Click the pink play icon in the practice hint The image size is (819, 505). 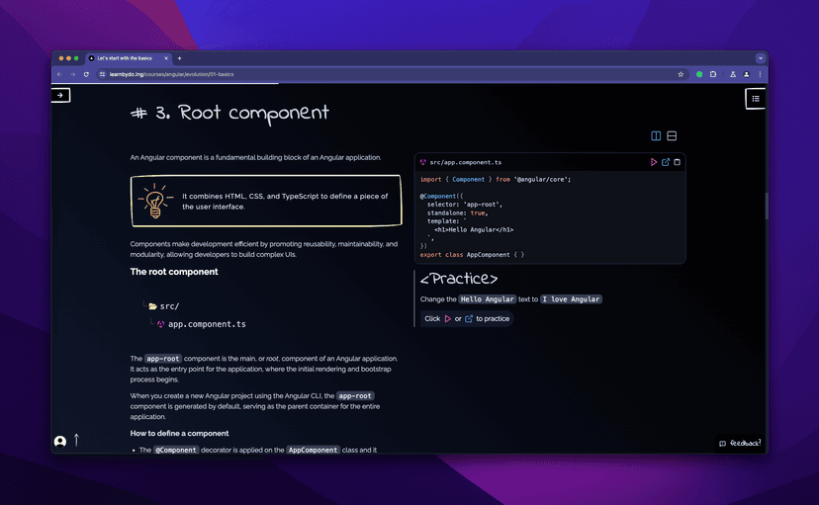coord(448,319)
